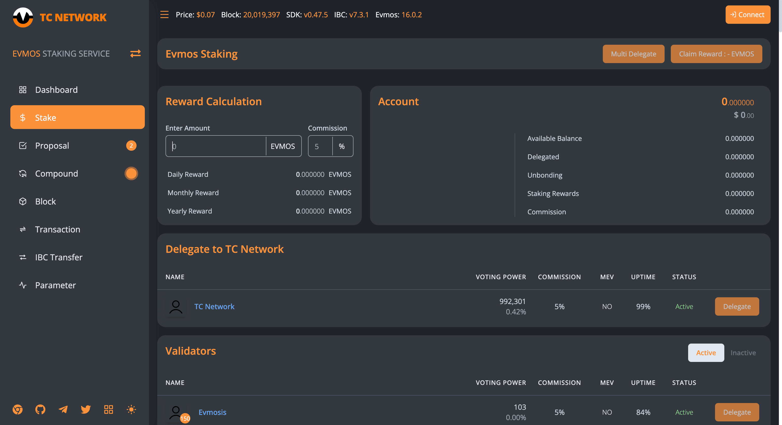Select the Inactive validators tab
Image resolution: width=782 pixels, height=425 pixels.
pyautogui.click(x=743, y=352)
